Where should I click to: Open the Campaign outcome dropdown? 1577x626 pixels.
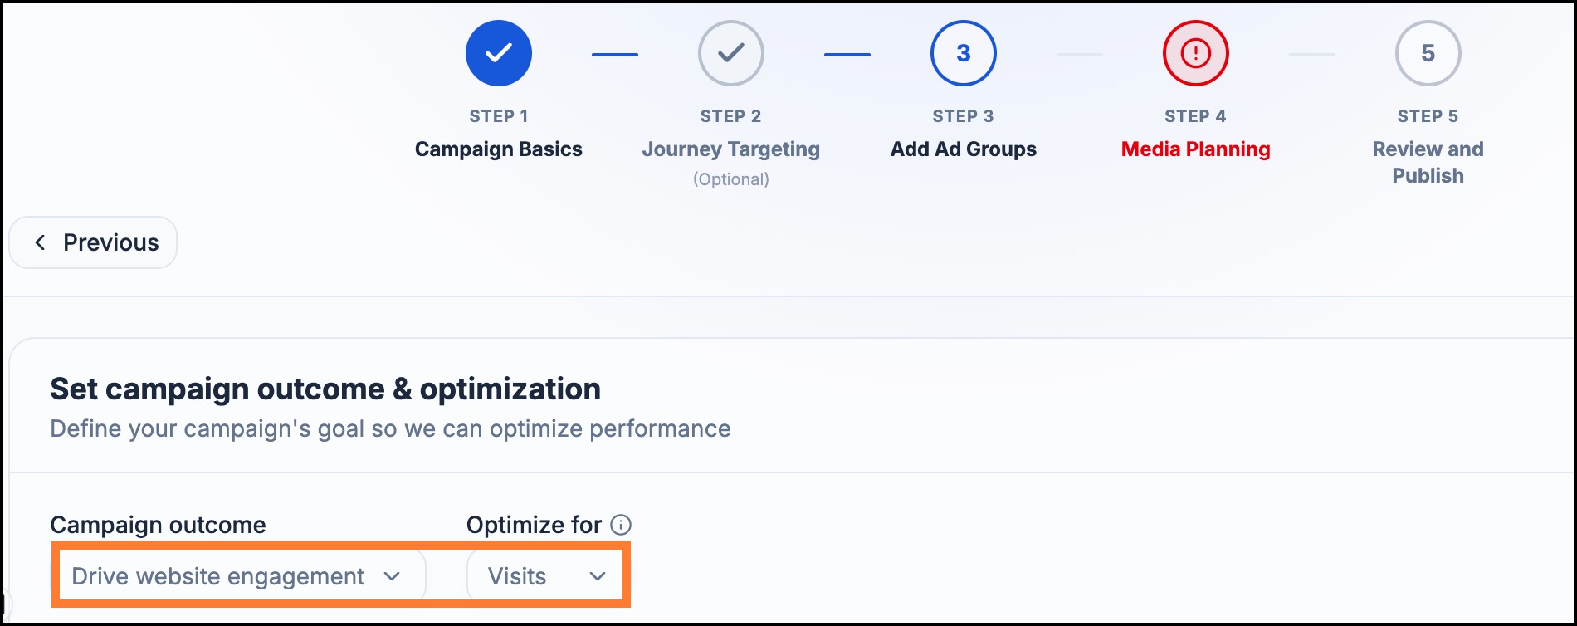239,576
